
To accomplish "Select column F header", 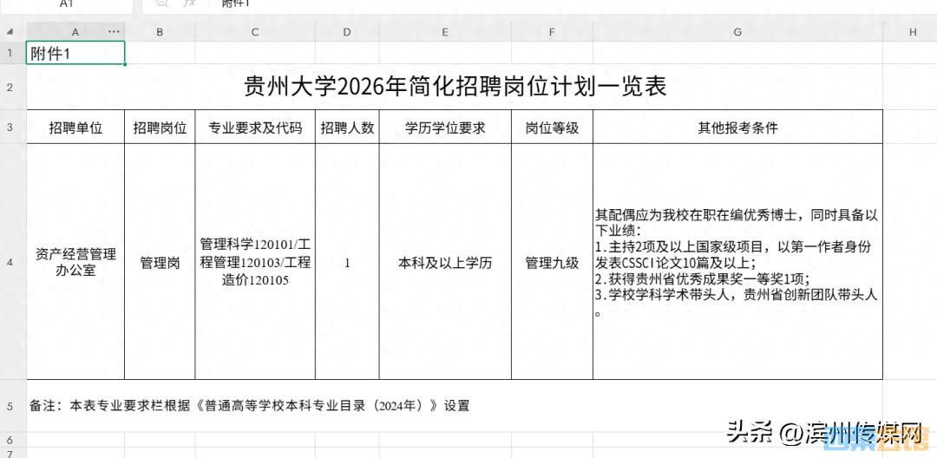I will pos(552,32).
